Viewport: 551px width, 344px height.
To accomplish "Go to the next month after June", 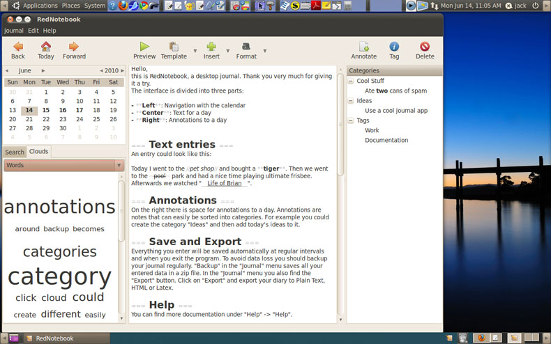I will (x=43, y=70).
